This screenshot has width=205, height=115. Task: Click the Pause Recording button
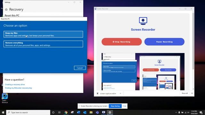point(164,42)
